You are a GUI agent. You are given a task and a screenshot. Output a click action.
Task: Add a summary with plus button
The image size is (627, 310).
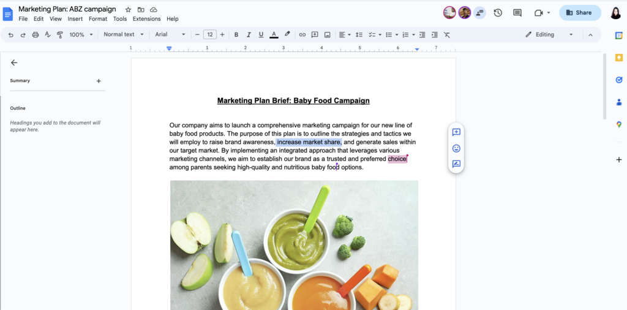[99, 81]
